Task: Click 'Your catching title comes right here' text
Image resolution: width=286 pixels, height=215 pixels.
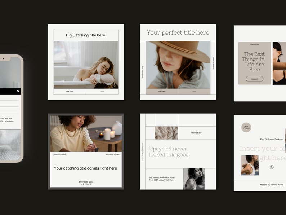Action: pos(85,168)
